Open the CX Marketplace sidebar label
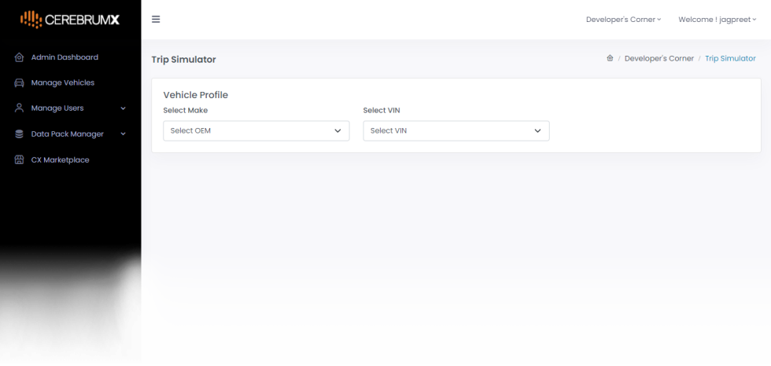 click(x=60, y=160)
